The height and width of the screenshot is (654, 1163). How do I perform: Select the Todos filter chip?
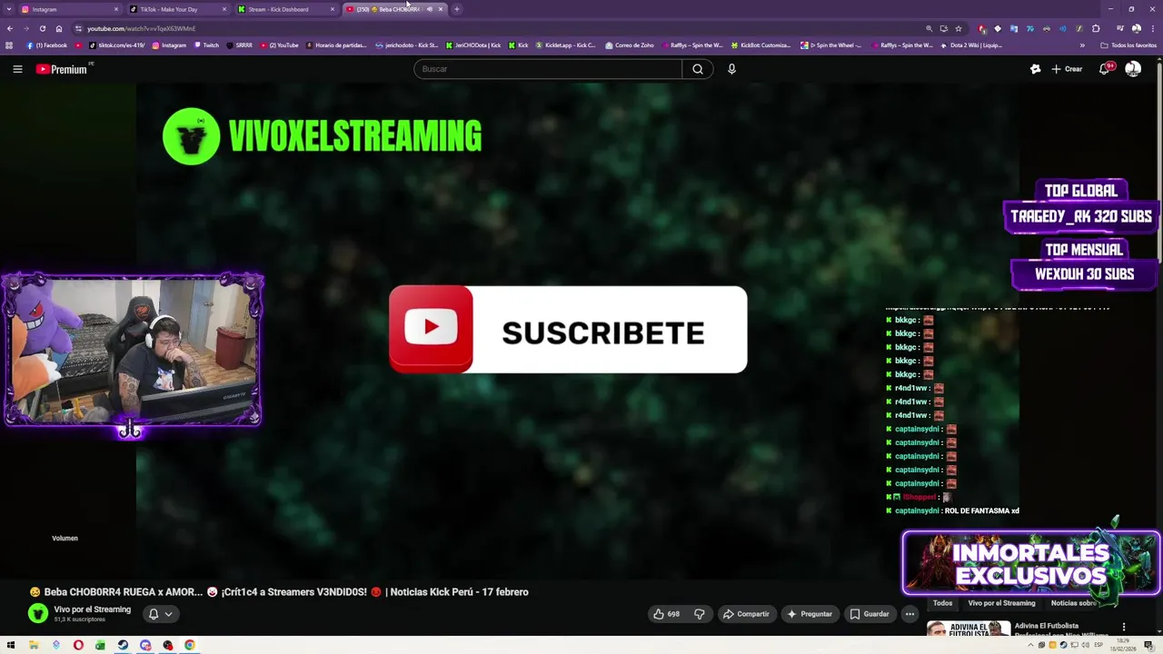[942, 603]
